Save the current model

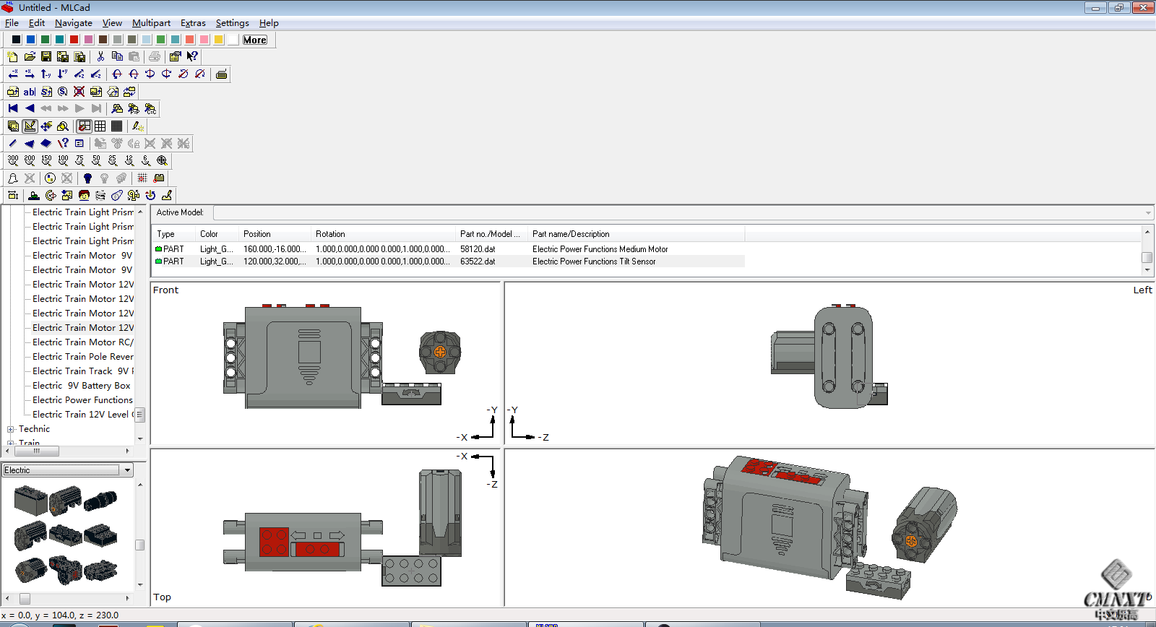pos(46,56)
